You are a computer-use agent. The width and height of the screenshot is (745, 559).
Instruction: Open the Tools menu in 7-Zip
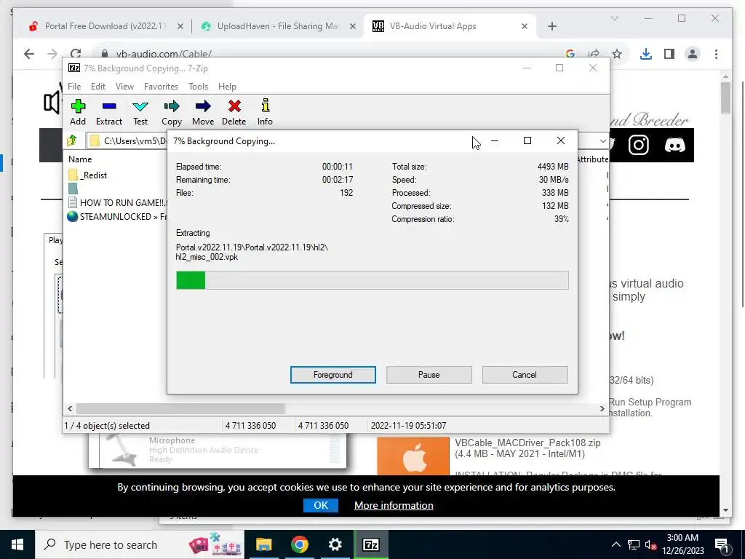pos(198,87)
